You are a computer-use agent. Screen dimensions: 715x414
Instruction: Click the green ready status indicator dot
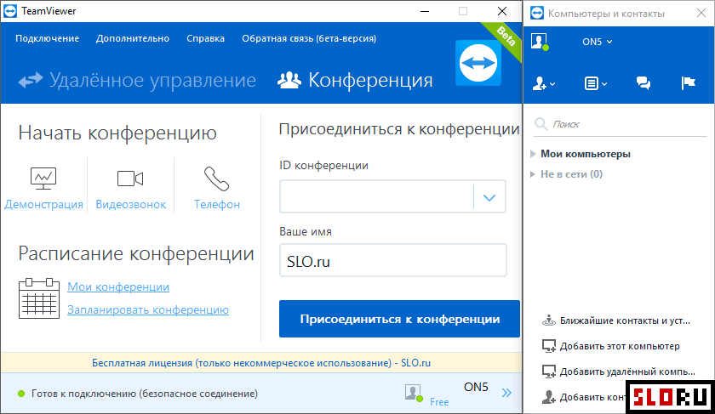[x=21, y=394]
